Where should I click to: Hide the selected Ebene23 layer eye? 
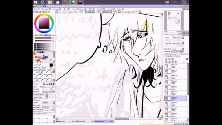[x=166, y=97]
